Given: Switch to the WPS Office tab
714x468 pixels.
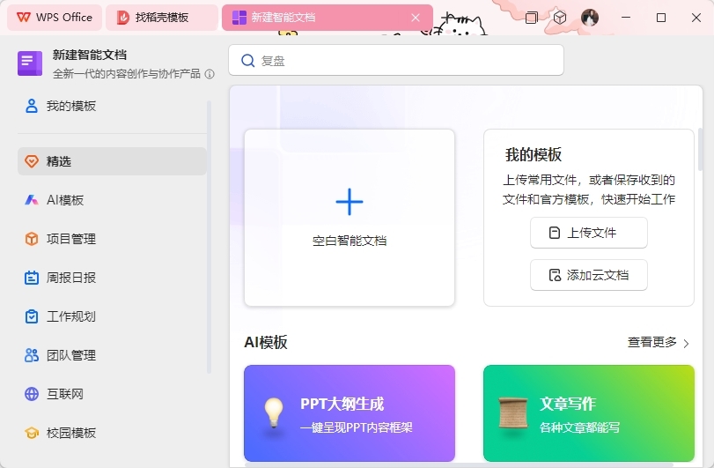Looking at the screenshot, I should click(55, 18).
